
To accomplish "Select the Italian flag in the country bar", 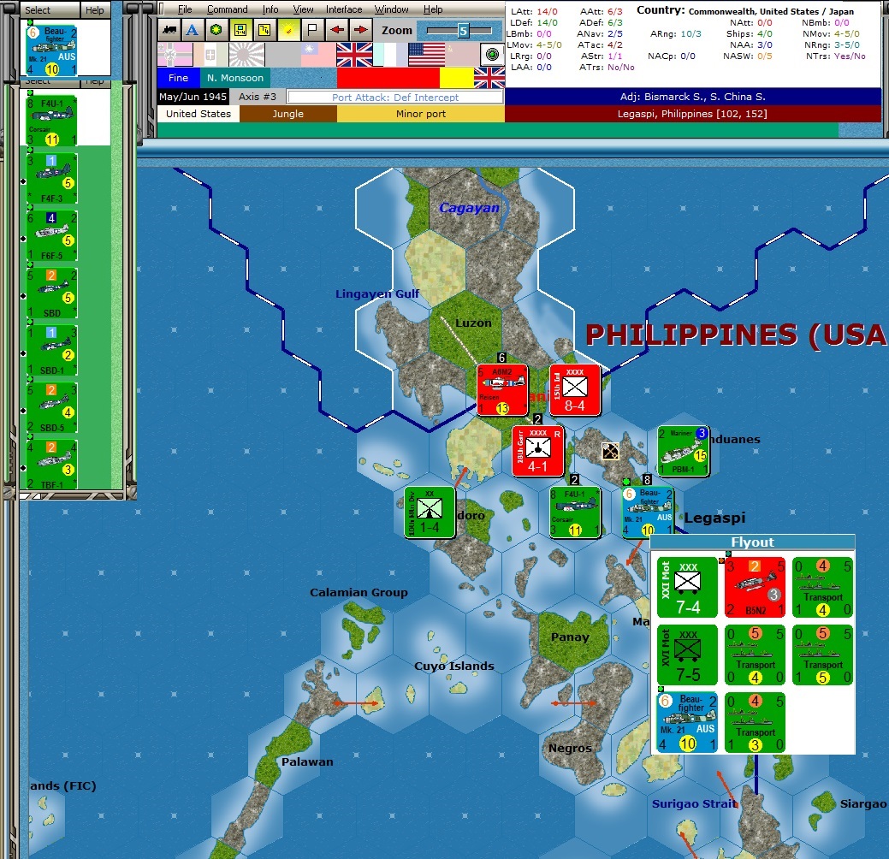I will tap(210, 55).
